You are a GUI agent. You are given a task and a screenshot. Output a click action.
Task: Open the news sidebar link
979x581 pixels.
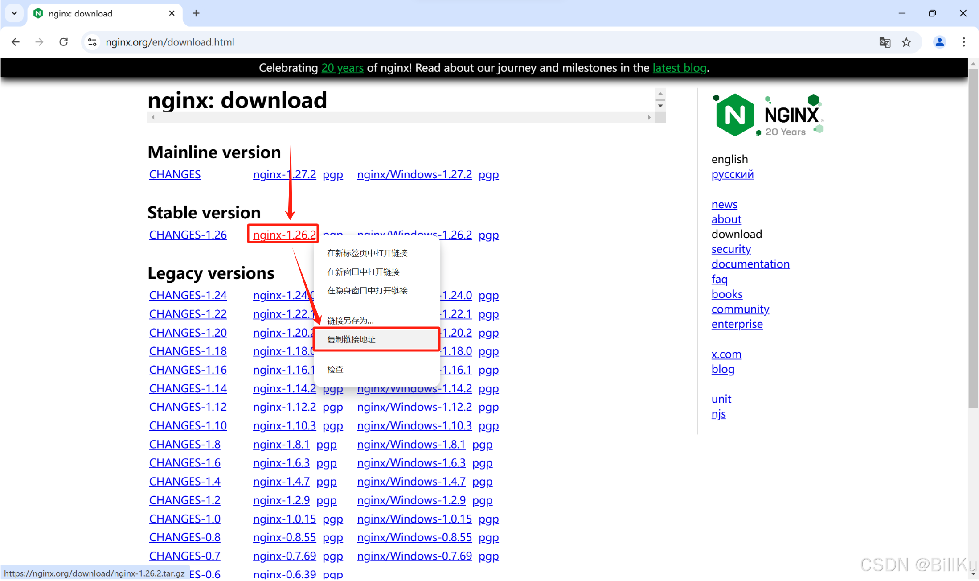(x=724, y=204)
